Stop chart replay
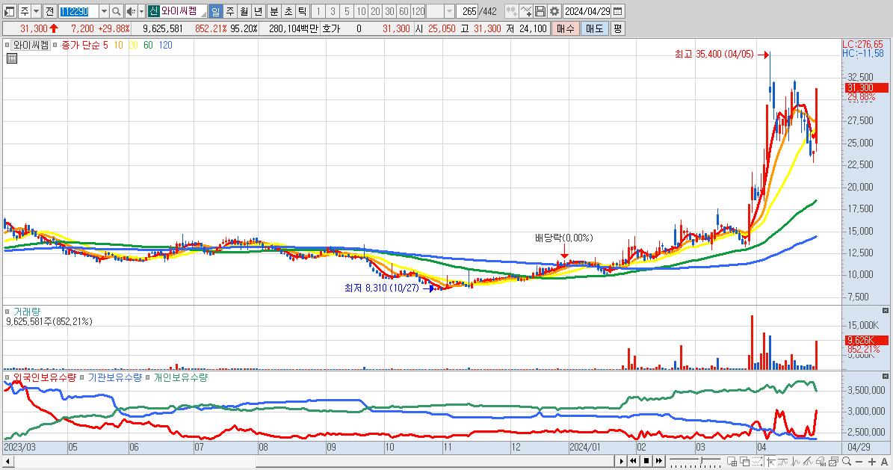This screenshot has width=893, height=470. click(646, 461)
